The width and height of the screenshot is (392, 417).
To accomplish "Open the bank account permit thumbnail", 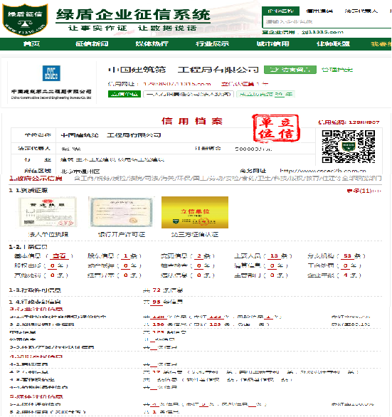I will (x=121, y=212).
